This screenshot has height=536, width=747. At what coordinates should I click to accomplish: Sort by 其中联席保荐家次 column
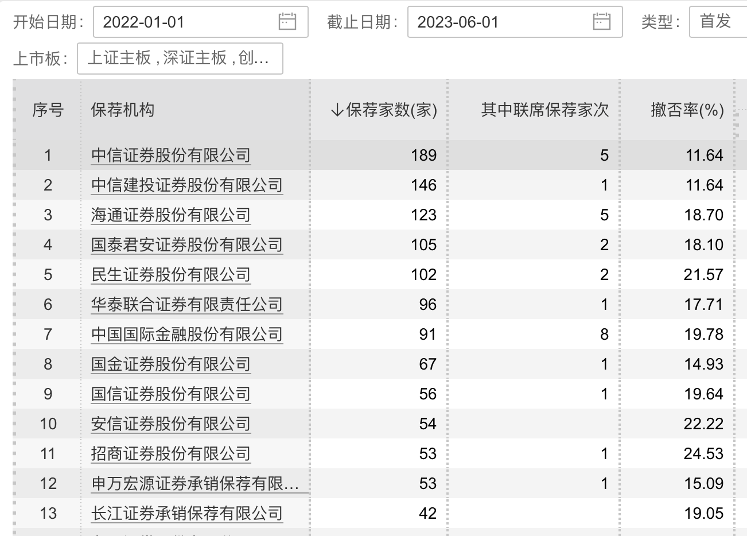pyautogui.click(x=544, y=110)
